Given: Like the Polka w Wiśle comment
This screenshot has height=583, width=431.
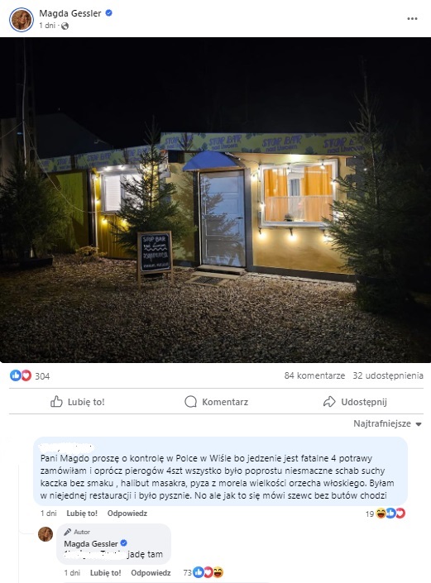Looking at the screenshot, I should (x=82, y=514).
